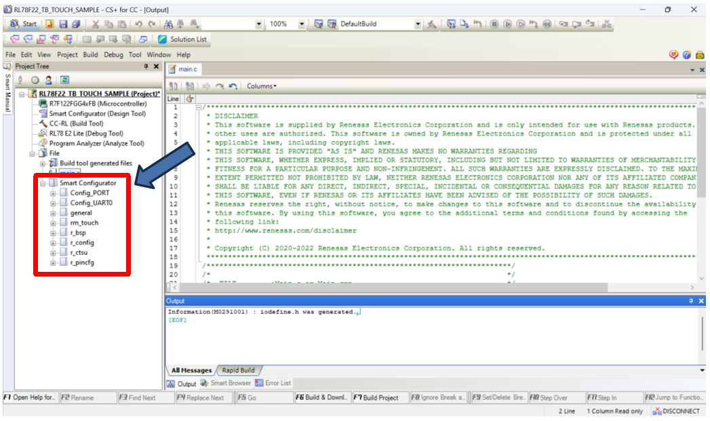Collapse the code block at line 1
Screen dimensions: 710x421
tap(198, 107)
